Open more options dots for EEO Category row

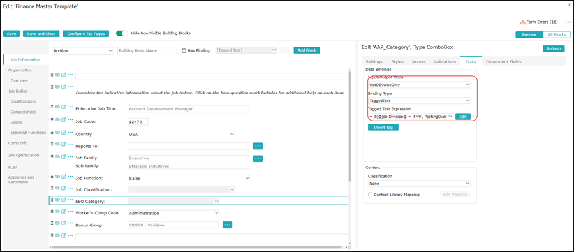tap(70, 200)
